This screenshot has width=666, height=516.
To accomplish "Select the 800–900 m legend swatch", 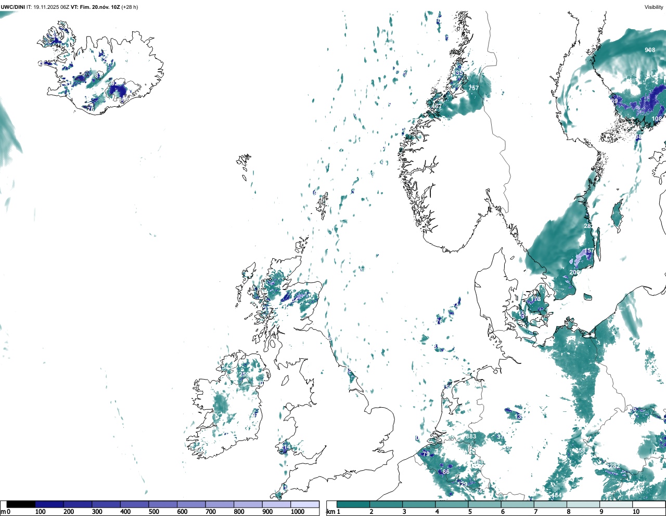I will [x=248, y=504].
